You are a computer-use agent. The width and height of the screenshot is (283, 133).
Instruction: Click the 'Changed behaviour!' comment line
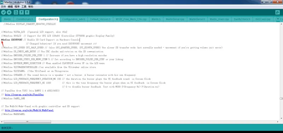click(x=62, y=44)
